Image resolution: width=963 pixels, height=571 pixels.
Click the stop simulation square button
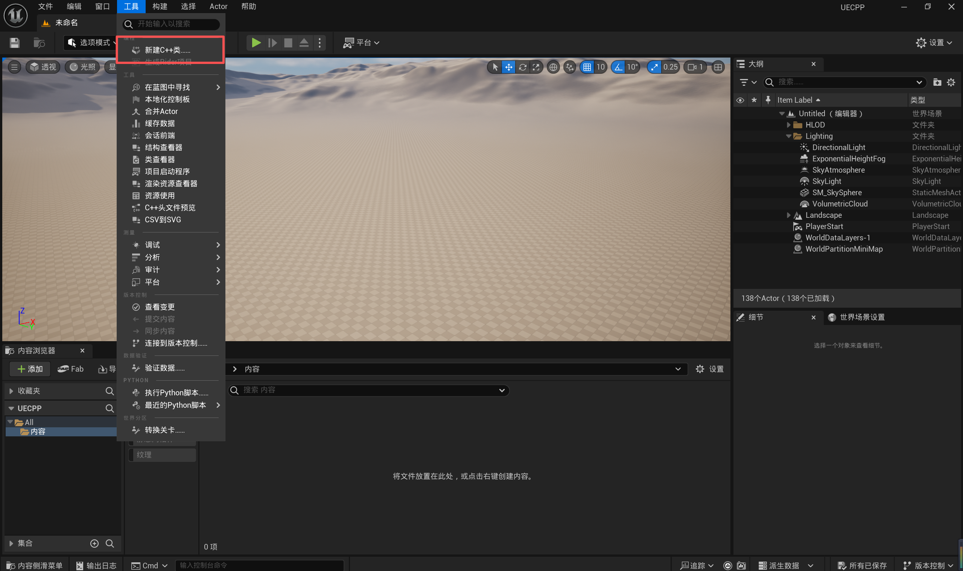tap(288, 43)
